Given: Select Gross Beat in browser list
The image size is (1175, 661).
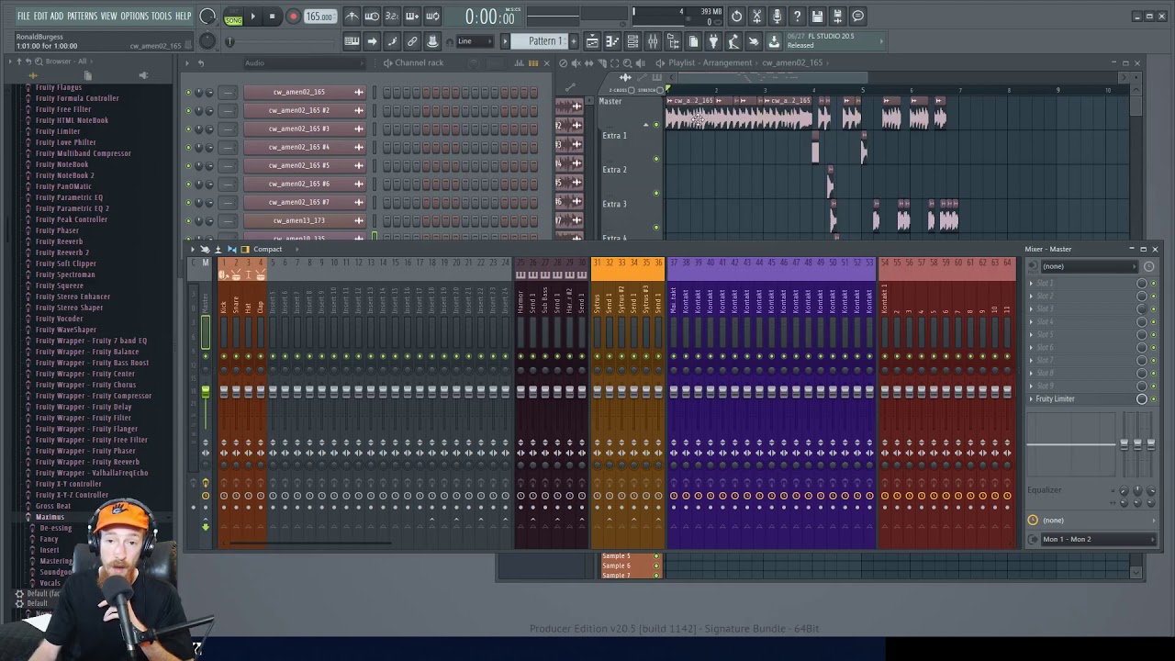Looking at the screenshot, I should 52,506.
